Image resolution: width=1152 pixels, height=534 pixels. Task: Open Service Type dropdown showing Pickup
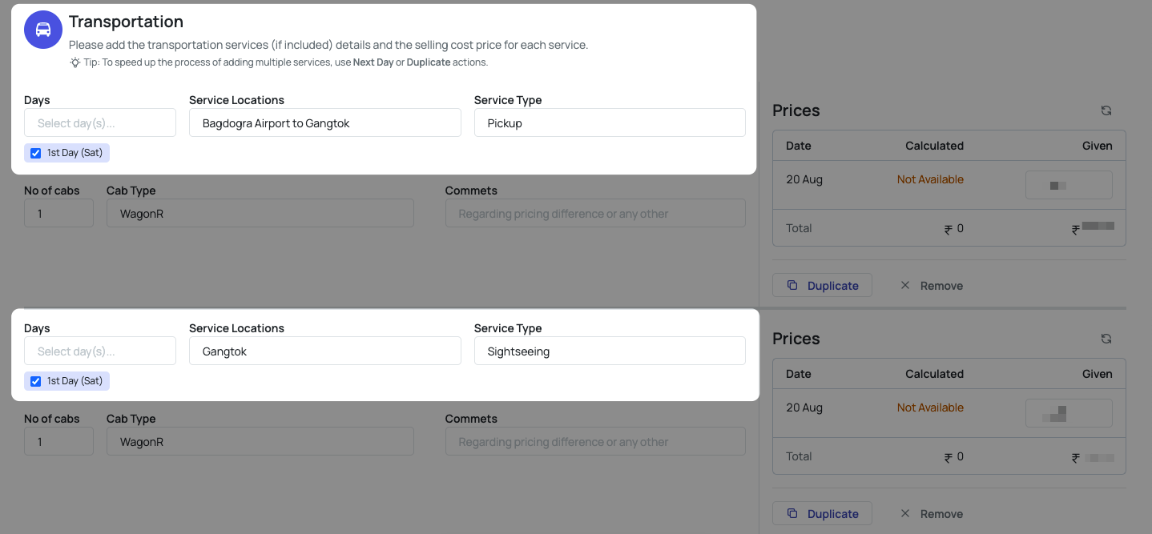coord(610,123)
